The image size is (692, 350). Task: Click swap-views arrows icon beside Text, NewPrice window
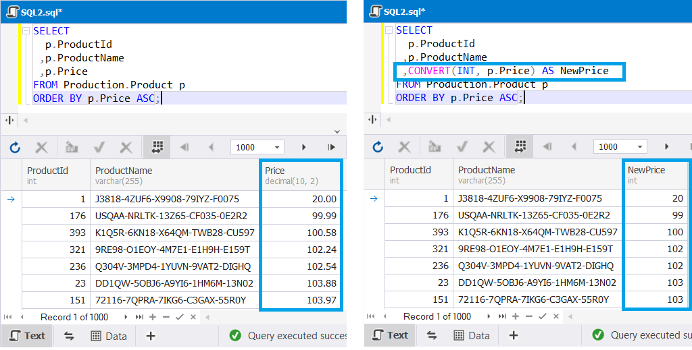(432, 335)
